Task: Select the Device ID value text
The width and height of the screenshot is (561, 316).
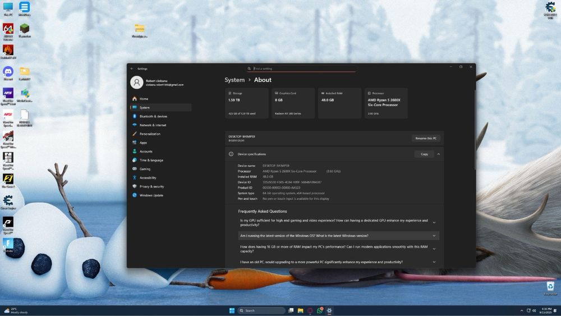Action: click(x=292, y=182)
